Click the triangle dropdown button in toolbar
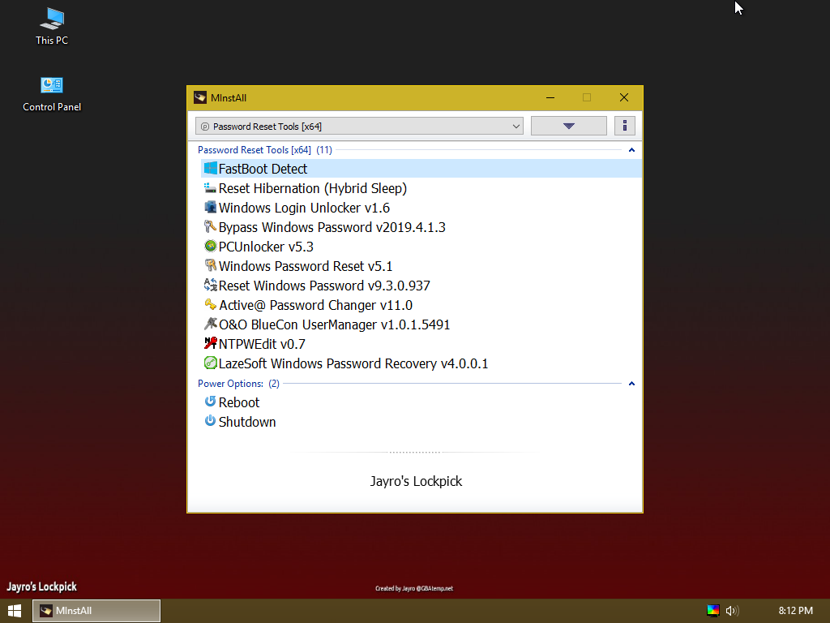Viewport: 830px width, 623px height. tap(569, 126)
